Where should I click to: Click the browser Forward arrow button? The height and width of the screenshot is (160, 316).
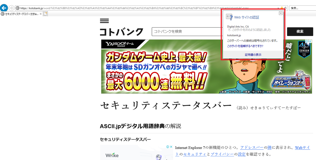tap(11, 8)
